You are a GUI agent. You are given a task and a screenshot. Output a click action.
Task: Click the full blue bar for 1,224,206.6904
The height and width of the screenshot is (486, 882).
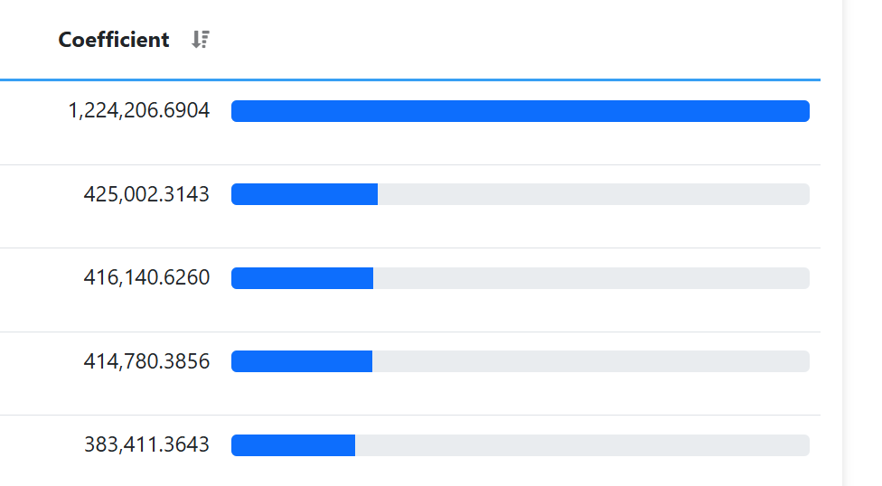coord(520,111)
